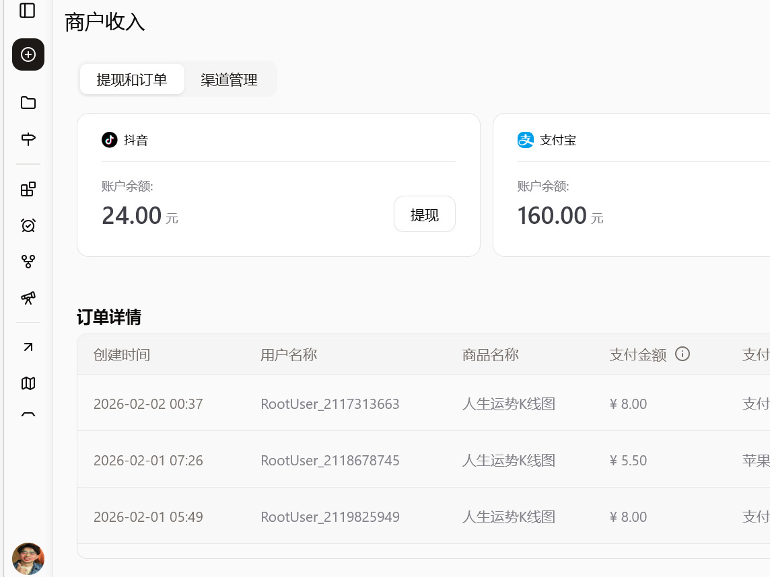Select the workflow nodes icon

28,262
